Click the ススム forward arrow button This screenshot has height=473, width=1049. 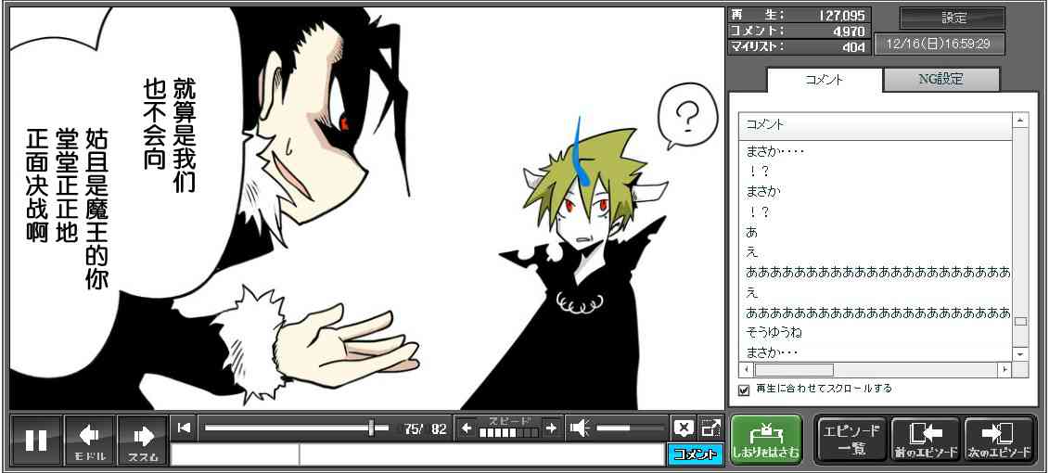143,440
